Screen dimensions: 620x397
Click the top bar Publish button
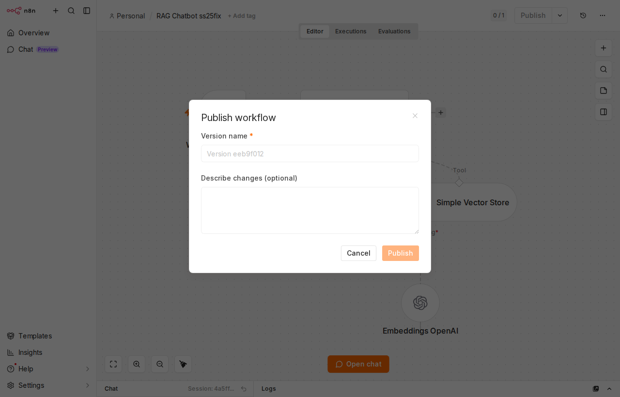[533, 15]
